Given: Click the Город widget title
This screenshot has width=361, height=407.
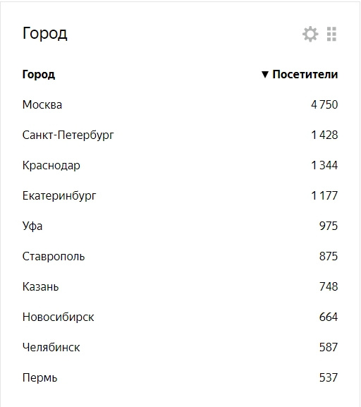Looking at the screenshot, I should 44,34.
